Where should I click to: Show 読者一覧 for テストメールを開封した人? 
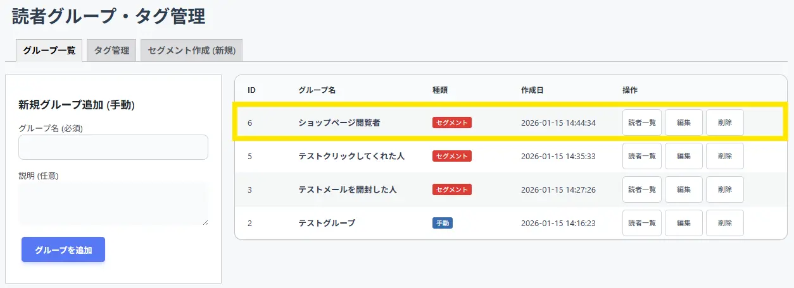click(641, 189)
